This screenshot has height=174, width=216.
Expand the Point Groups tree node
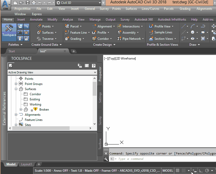pos(16,84)
